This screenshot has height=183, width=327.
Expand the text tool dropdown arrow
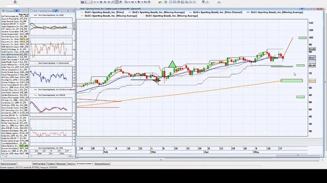pyautogui.click(x=135, y=2)
